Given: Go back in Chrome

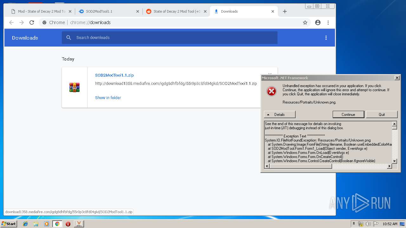Looking at the screenshot, I should (x=11, y=22).
